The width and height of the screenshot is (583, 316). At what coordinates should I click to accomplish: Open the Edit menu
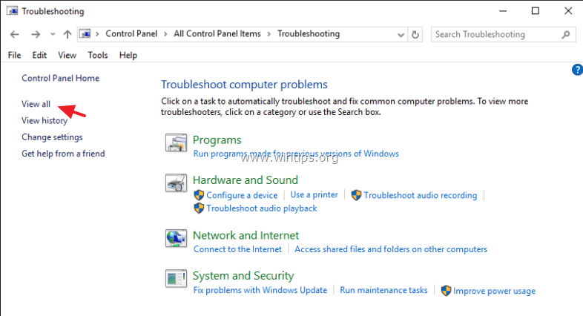point(39,55)
